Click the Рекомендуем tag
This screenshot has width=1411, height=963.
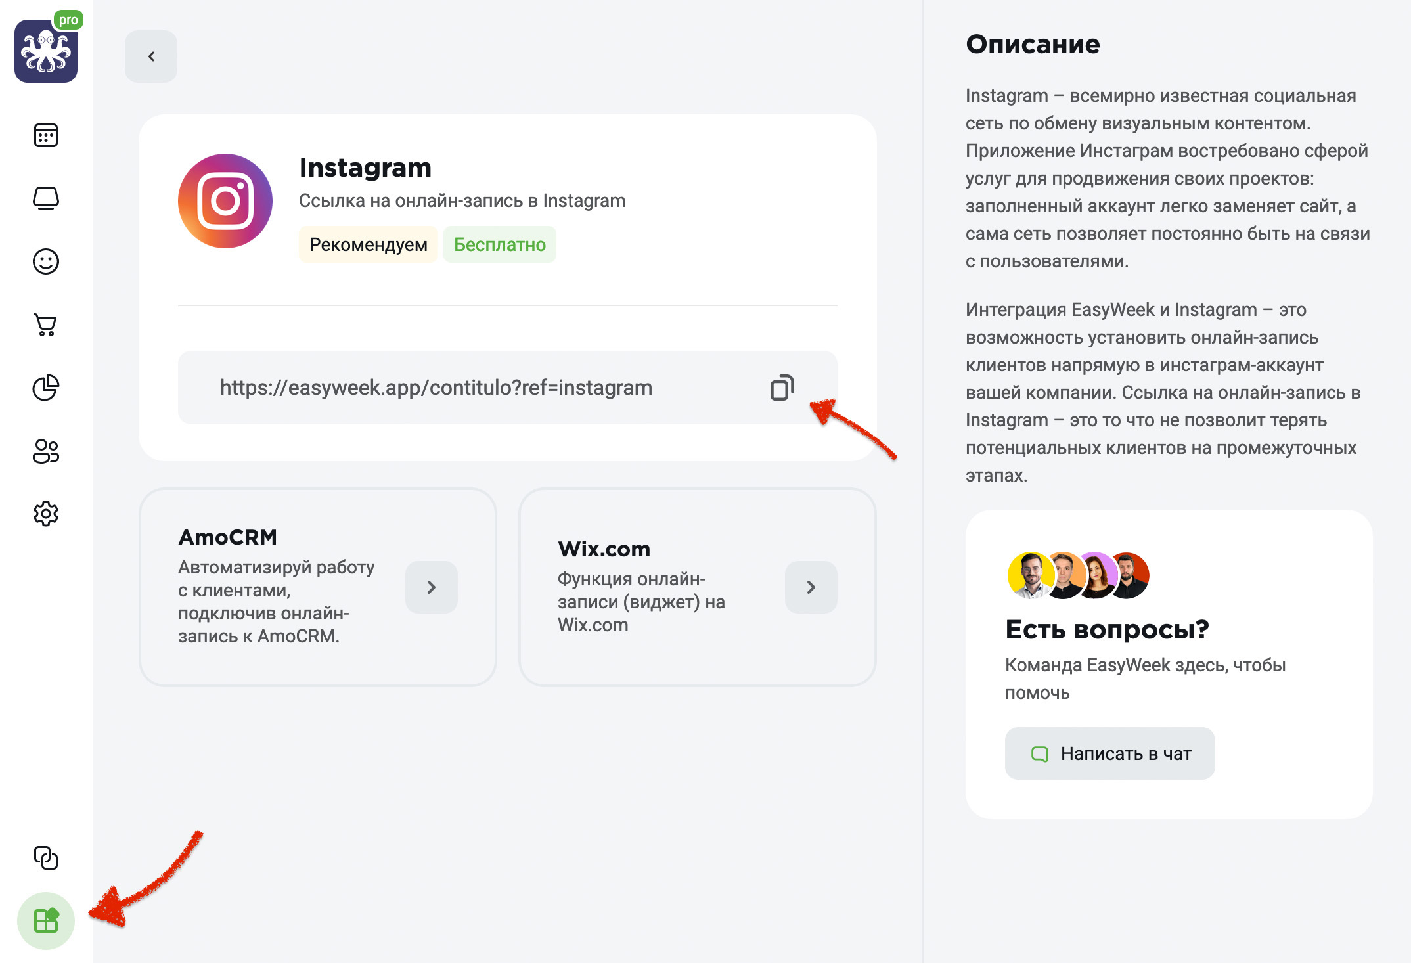coord(369,244)
